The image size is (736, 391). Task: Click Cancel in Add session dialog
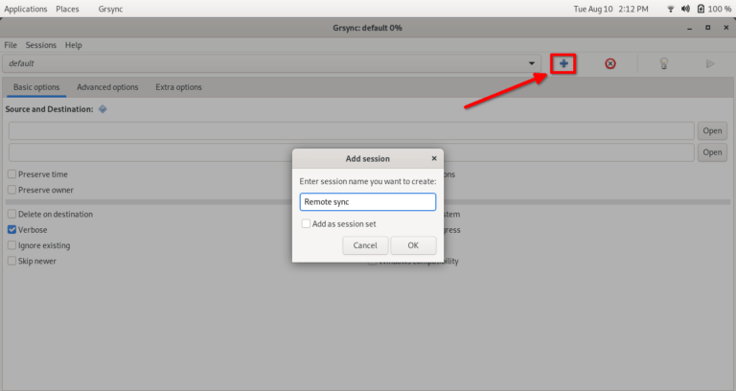coord(365,245)
